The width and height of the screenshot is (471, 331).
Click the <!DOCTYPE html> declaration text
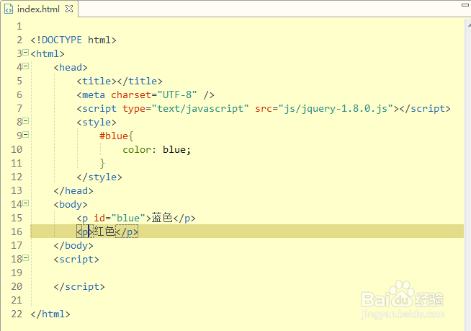[73, 40]
